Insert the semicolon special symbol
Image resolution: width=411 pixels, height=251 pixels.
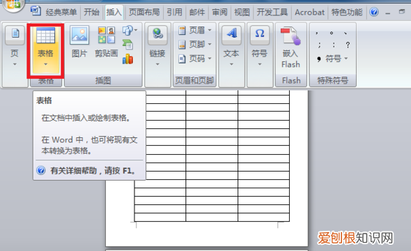tap(319, 45)
